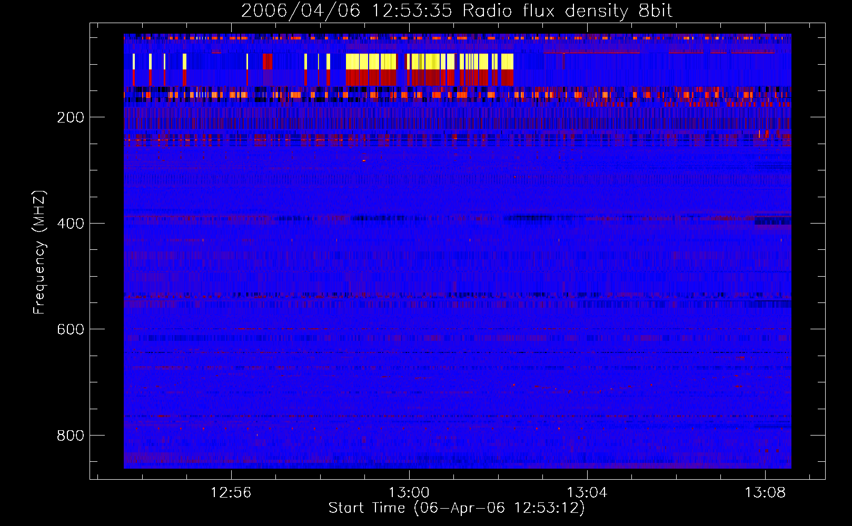Click the '400' frequency tick label
852x526 pixels.
(71, 224)
